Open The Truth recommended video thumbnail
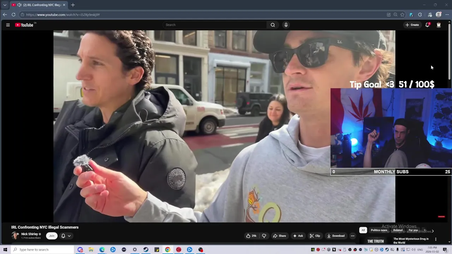The height and width of the screenshot is (254, 452). pyautogui.click(x=375, y=241)
